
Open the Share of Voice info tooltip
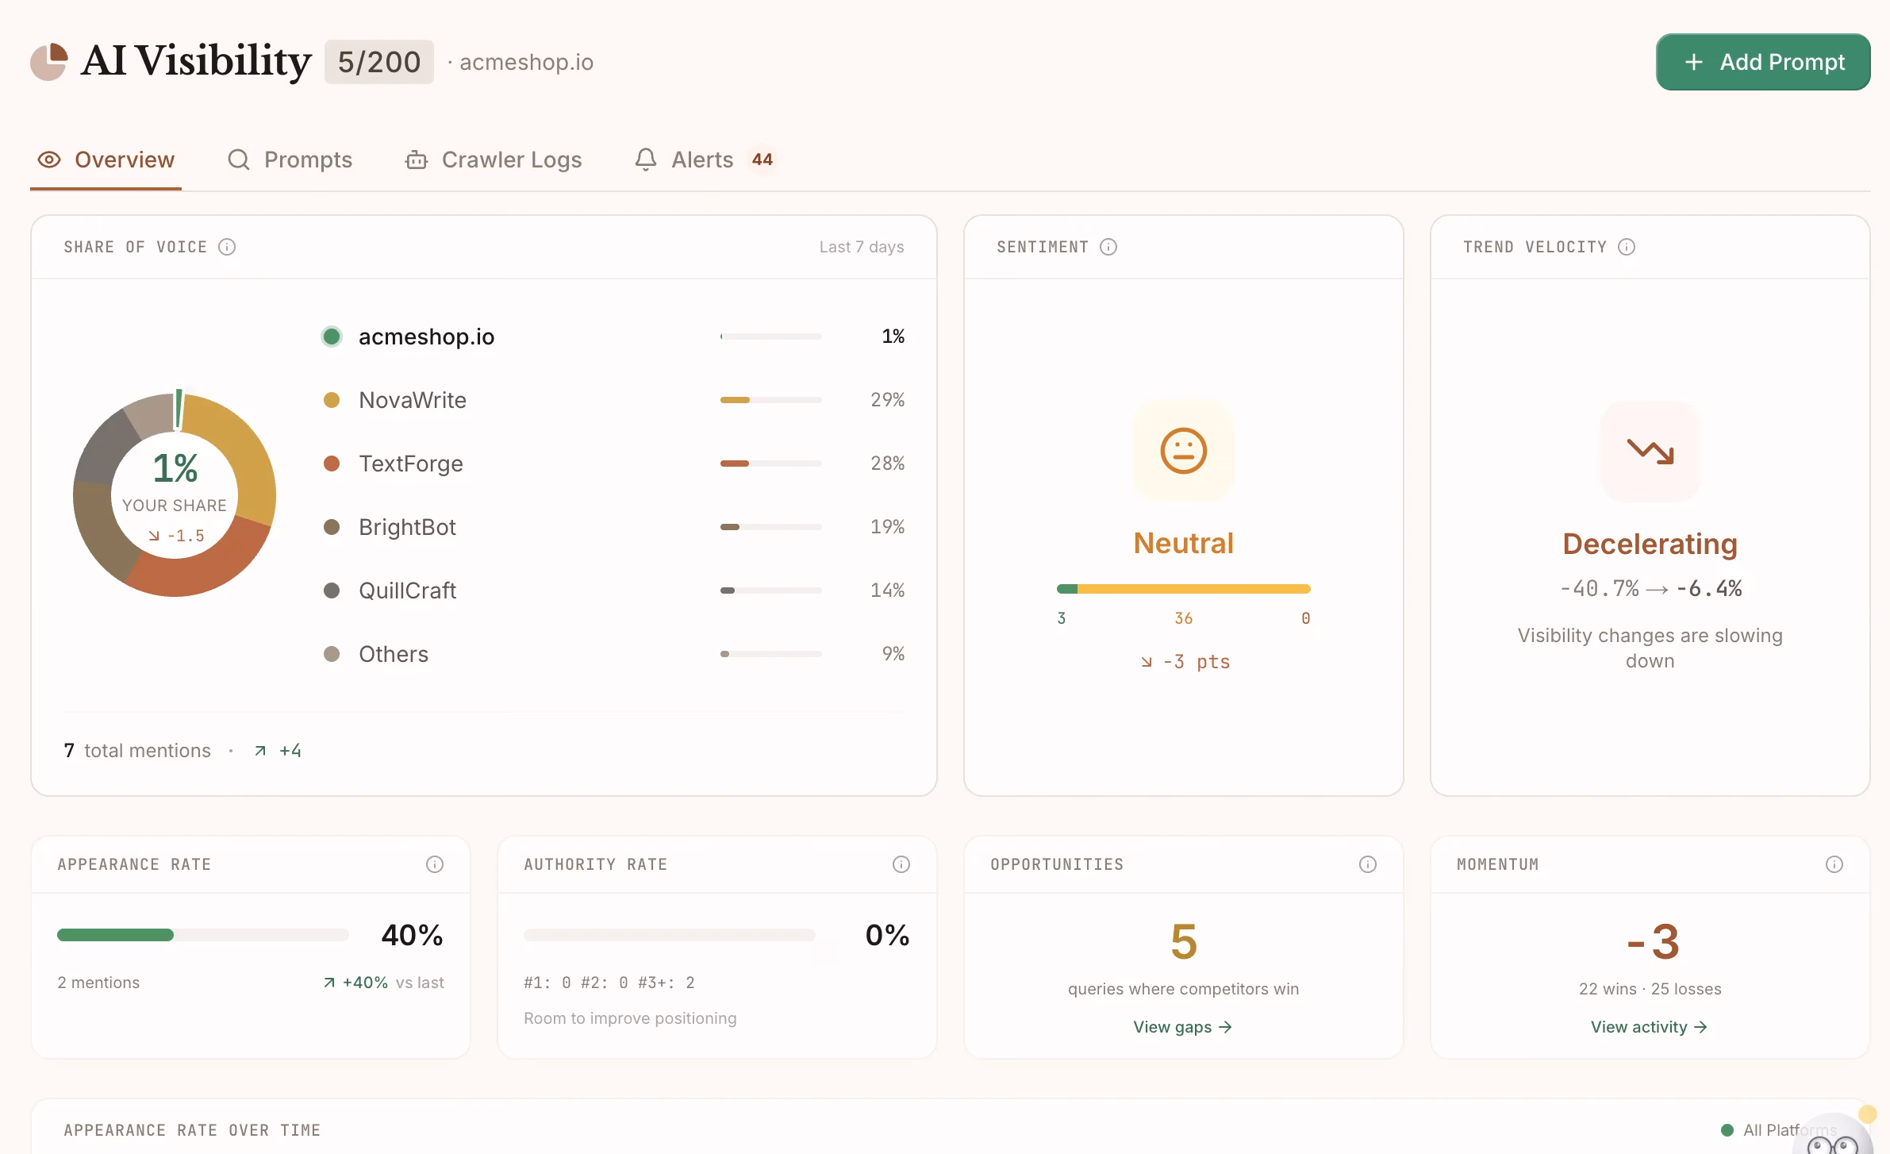[228, 247]
